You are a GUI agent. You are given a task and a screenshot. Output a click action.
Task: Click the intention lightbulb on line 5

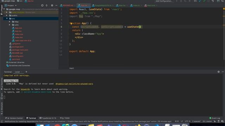point(71,23)
